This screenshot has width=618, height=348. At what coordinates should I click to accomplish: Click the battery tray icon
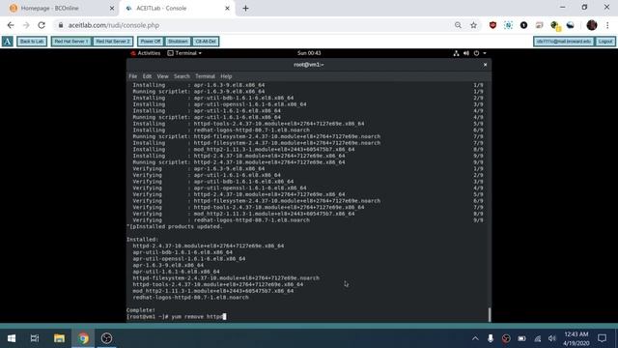[x=521, y=338]
